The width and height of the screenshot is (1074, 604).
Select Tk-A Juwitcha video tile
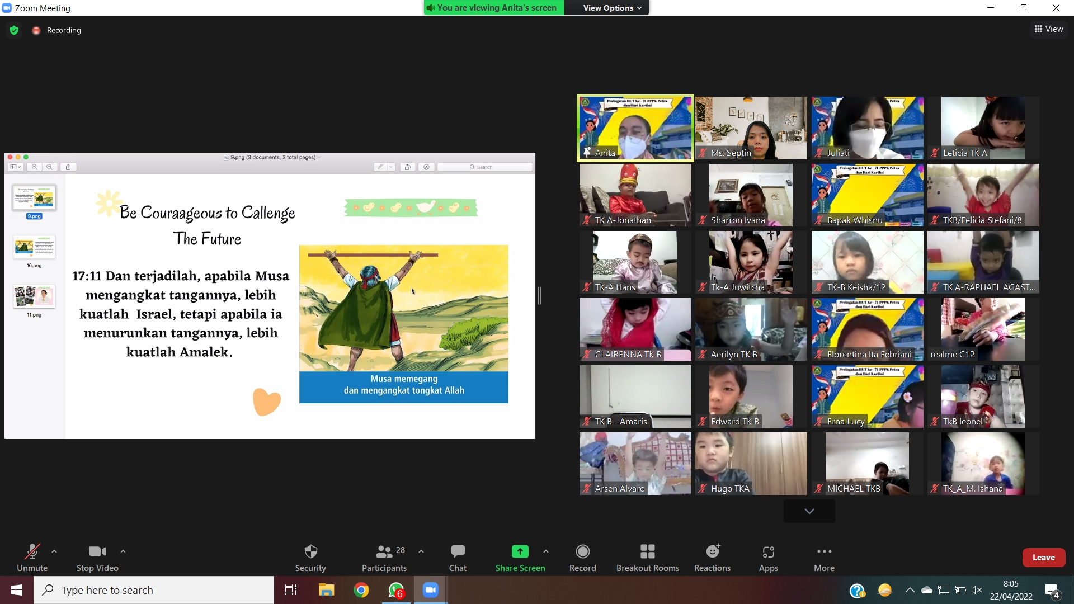751,262
